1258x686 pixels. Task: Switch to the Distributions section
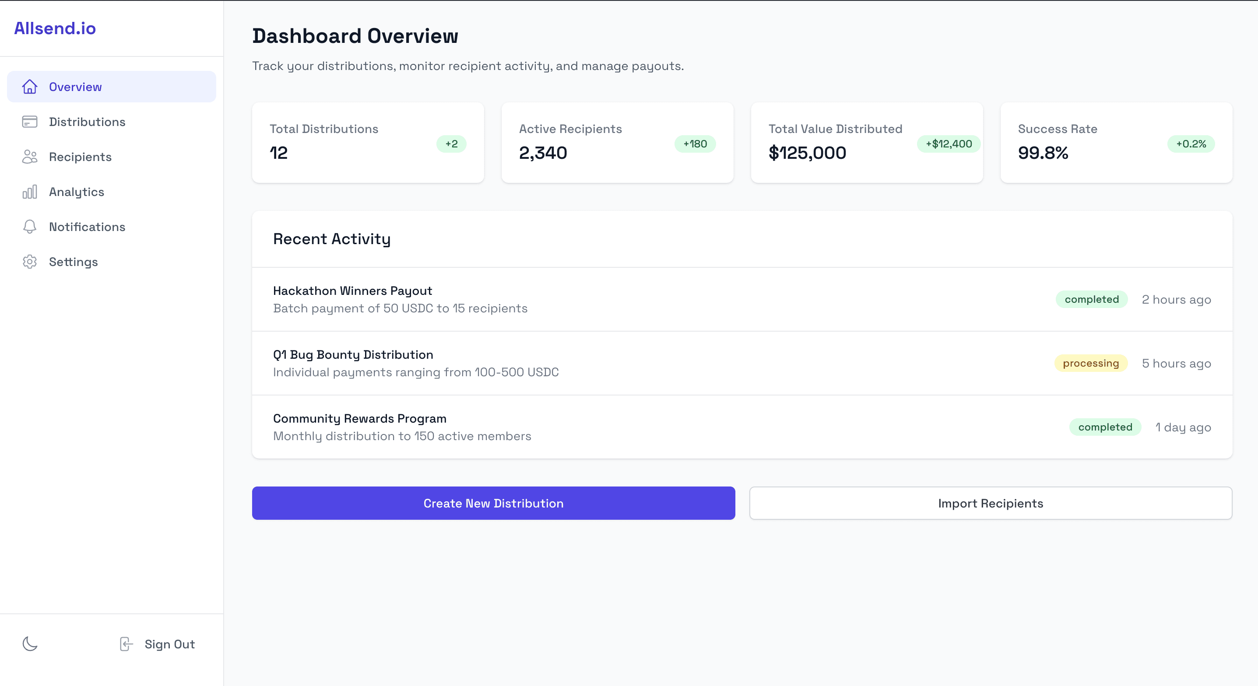87,122
